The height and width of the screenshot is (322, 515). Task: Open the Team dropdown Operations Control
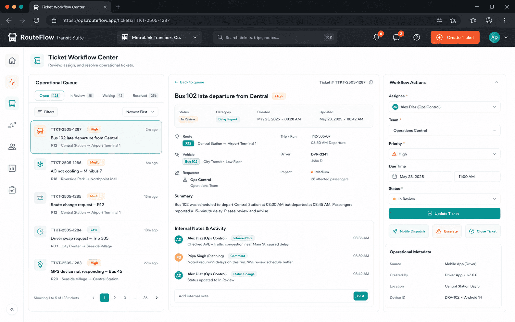point(444,130)
